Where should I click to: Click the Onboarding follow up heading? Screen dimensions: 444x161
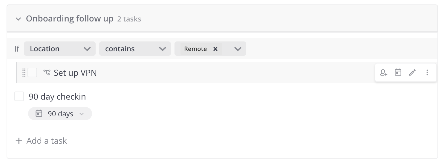click(70, 19)
